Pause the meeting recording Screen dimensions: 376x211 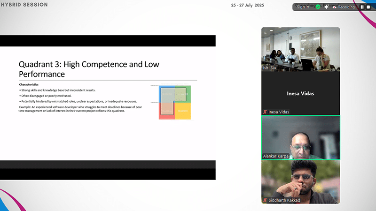(x=362, y=7)
